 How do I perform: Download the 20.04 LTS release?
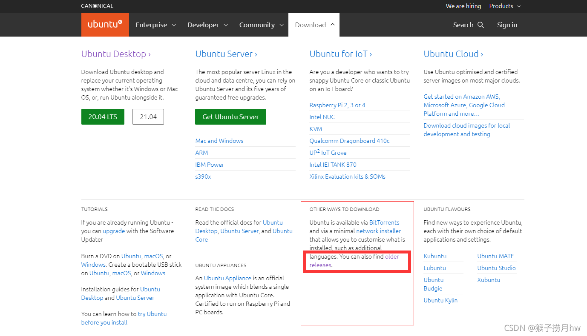point(103,117)
